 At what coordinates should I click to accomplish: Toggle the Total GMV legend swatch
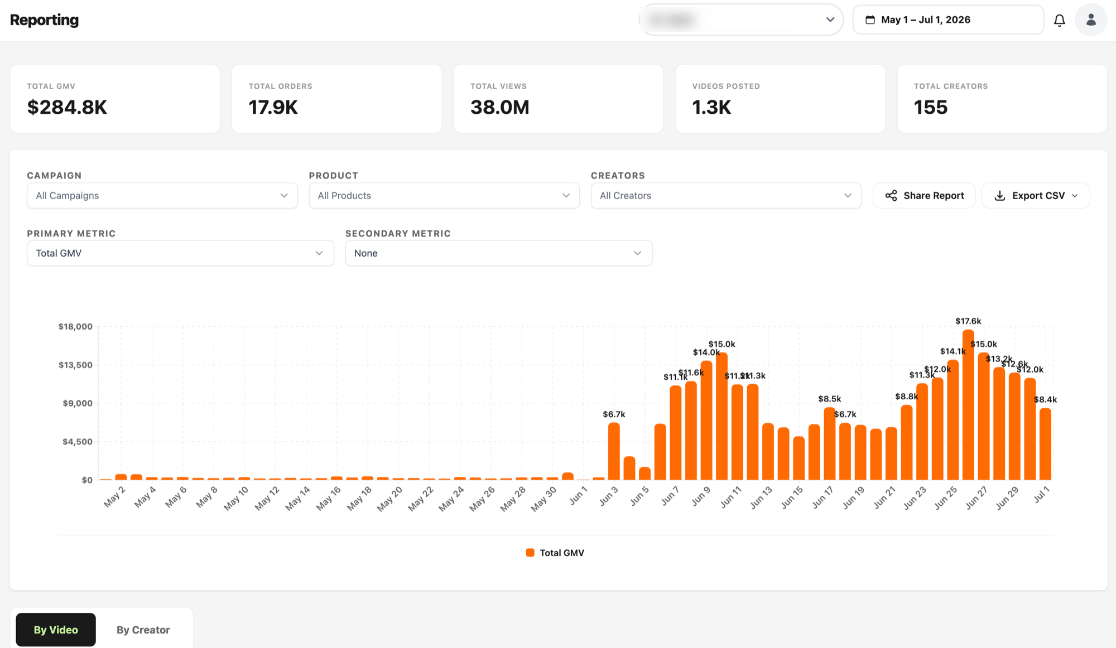click(x=530, y=553)
